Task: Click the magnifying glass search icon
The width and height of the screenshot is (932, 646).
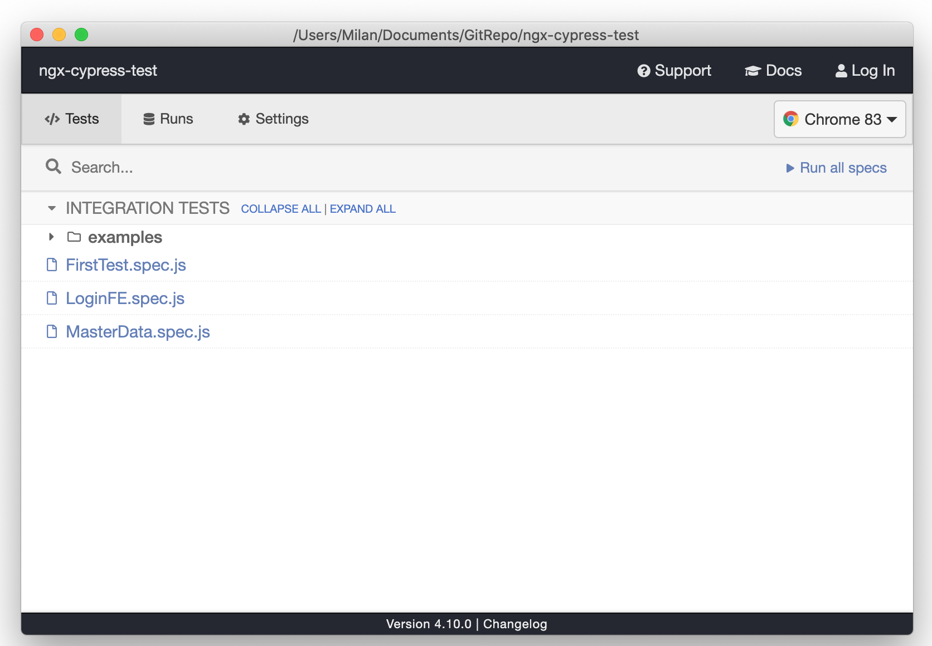Action: (x=54, y=167)
